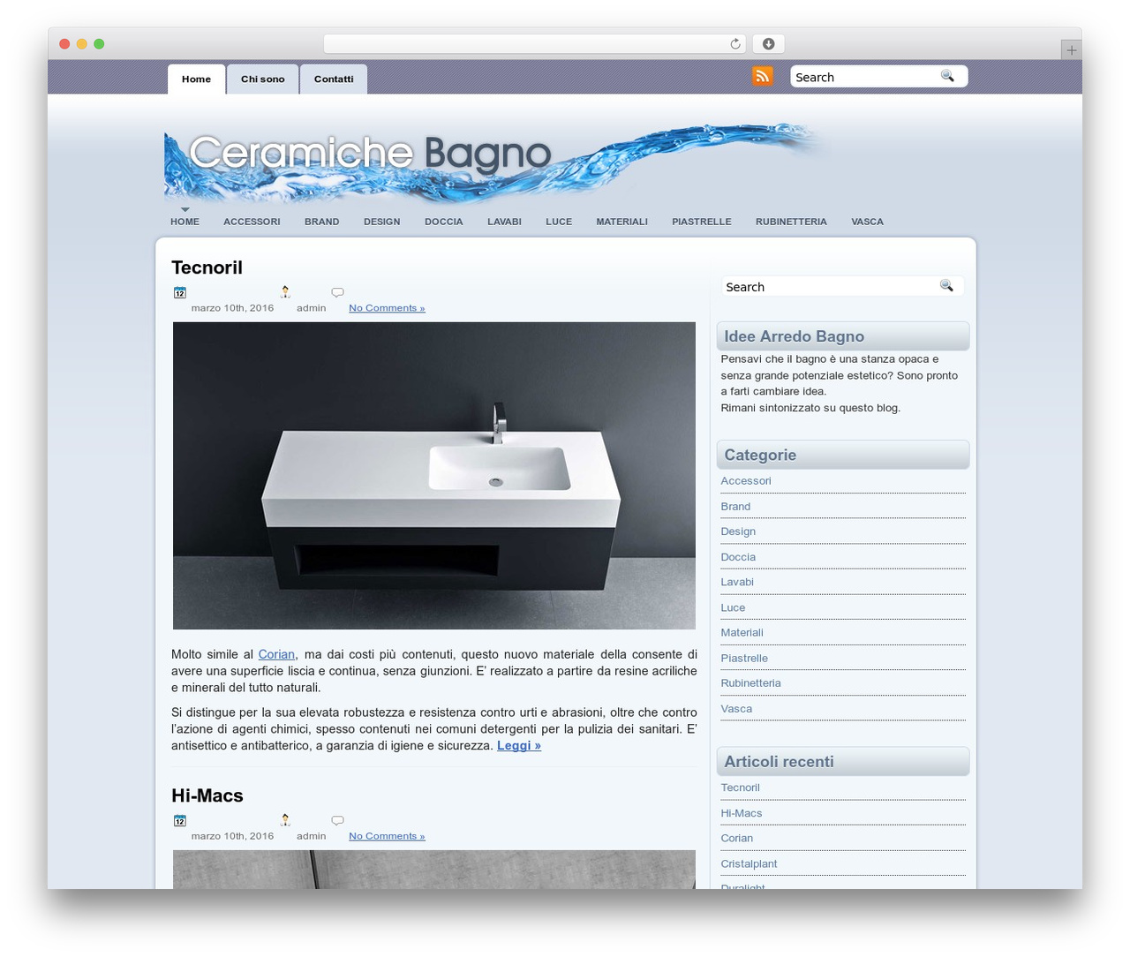Viewport: 1130px width, 957px height.
Task: Click the author icon under Tecnoril
Action: click(x=285, y=291)
